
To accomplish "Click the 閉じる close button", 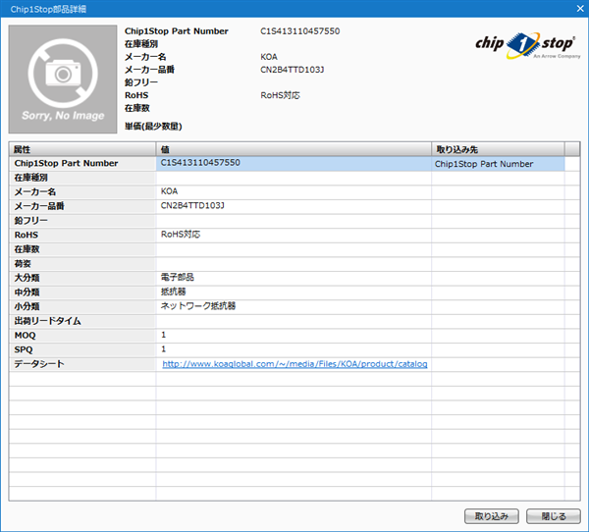I will tap(554, 516).
